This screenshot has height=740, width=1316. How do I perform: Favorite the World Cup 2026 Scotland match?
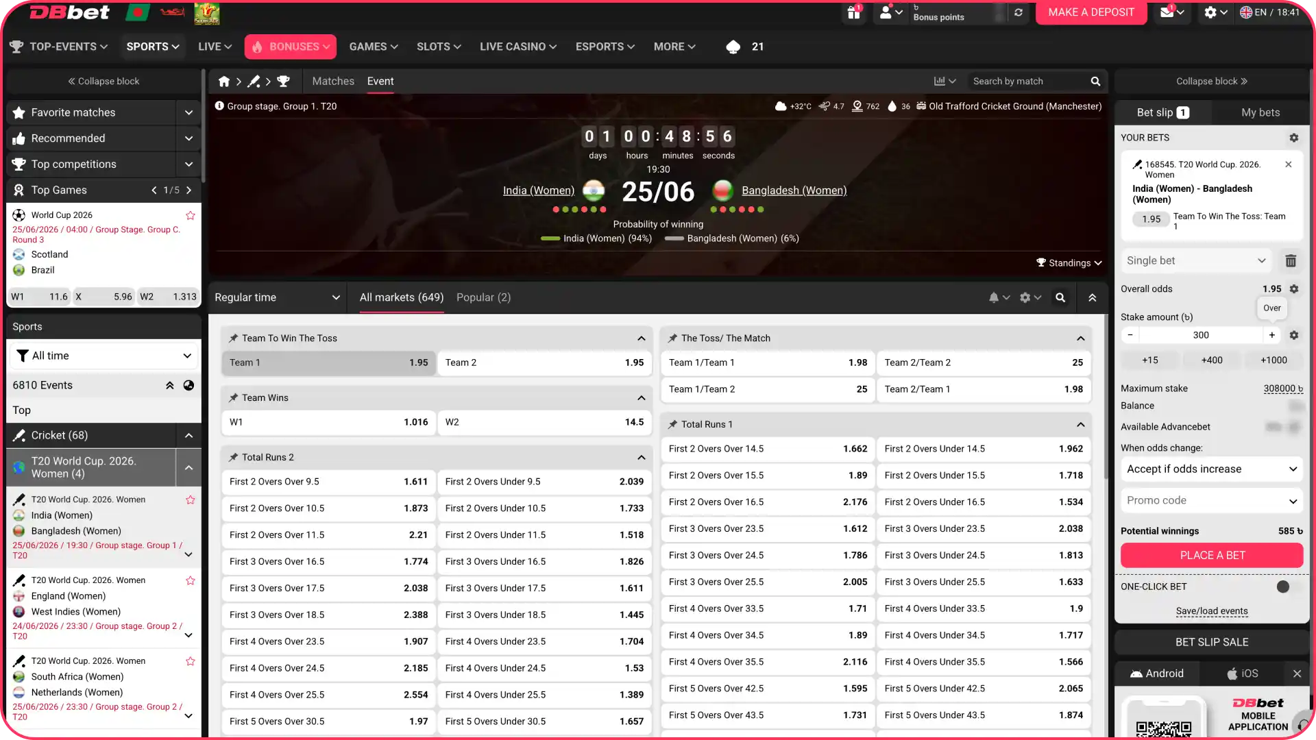pos(191,216)
